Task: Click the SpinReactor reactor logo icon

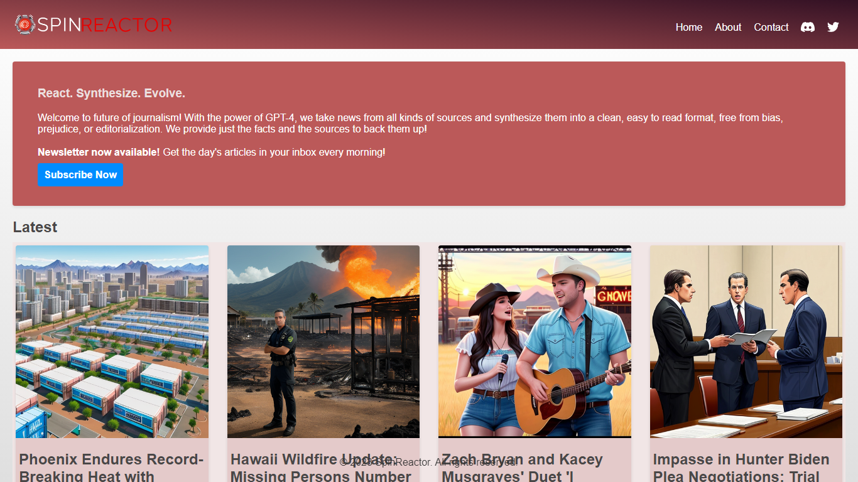Action: (x=24, y=24)
